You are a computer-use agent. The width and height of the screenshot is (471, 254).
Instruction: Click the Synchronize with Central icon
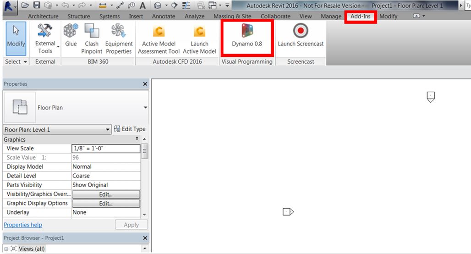pyautogui.click(x=48, y=5)
